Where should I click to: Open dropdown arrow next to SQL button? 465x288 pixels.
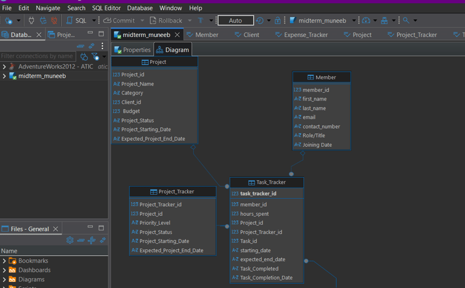click(94, 21)
